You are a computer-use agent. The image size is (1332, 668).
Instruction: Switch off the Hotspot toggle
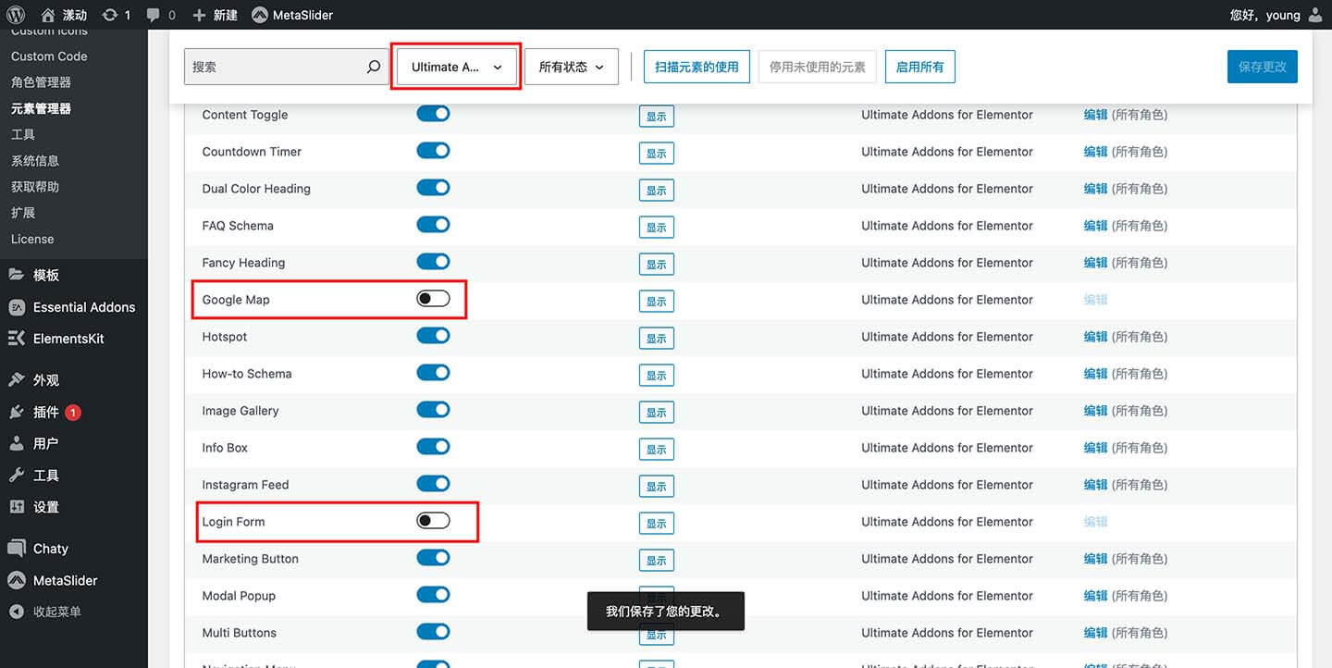click(x=433, y=335)
